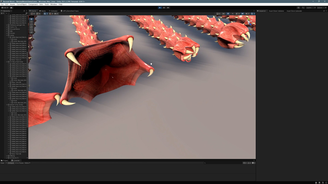Select the Scale tool in scene toolbar
Image resolution: width=328 pixels, height=184 pixels.
31,27
